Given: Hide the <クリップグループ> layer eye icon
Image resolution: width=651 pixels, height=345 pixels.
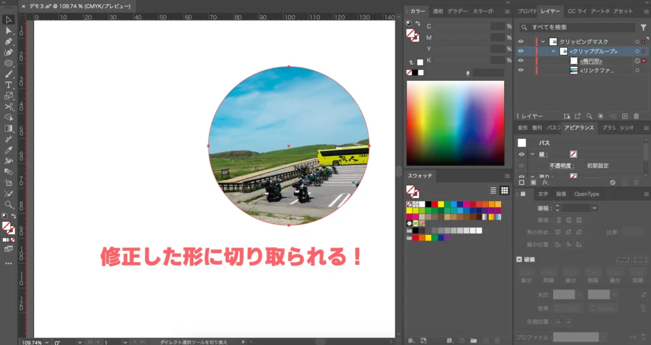Looking at the screenshot, I should tap(521, 51).
